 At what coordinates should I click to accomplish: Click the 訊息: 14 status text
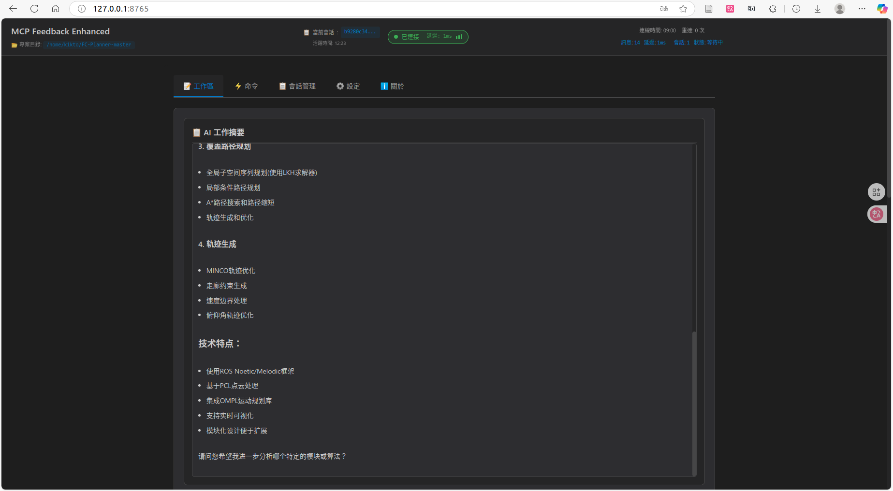630,43
